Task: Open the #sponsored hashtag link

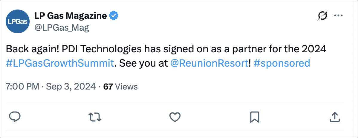Action: click(281, 63)
